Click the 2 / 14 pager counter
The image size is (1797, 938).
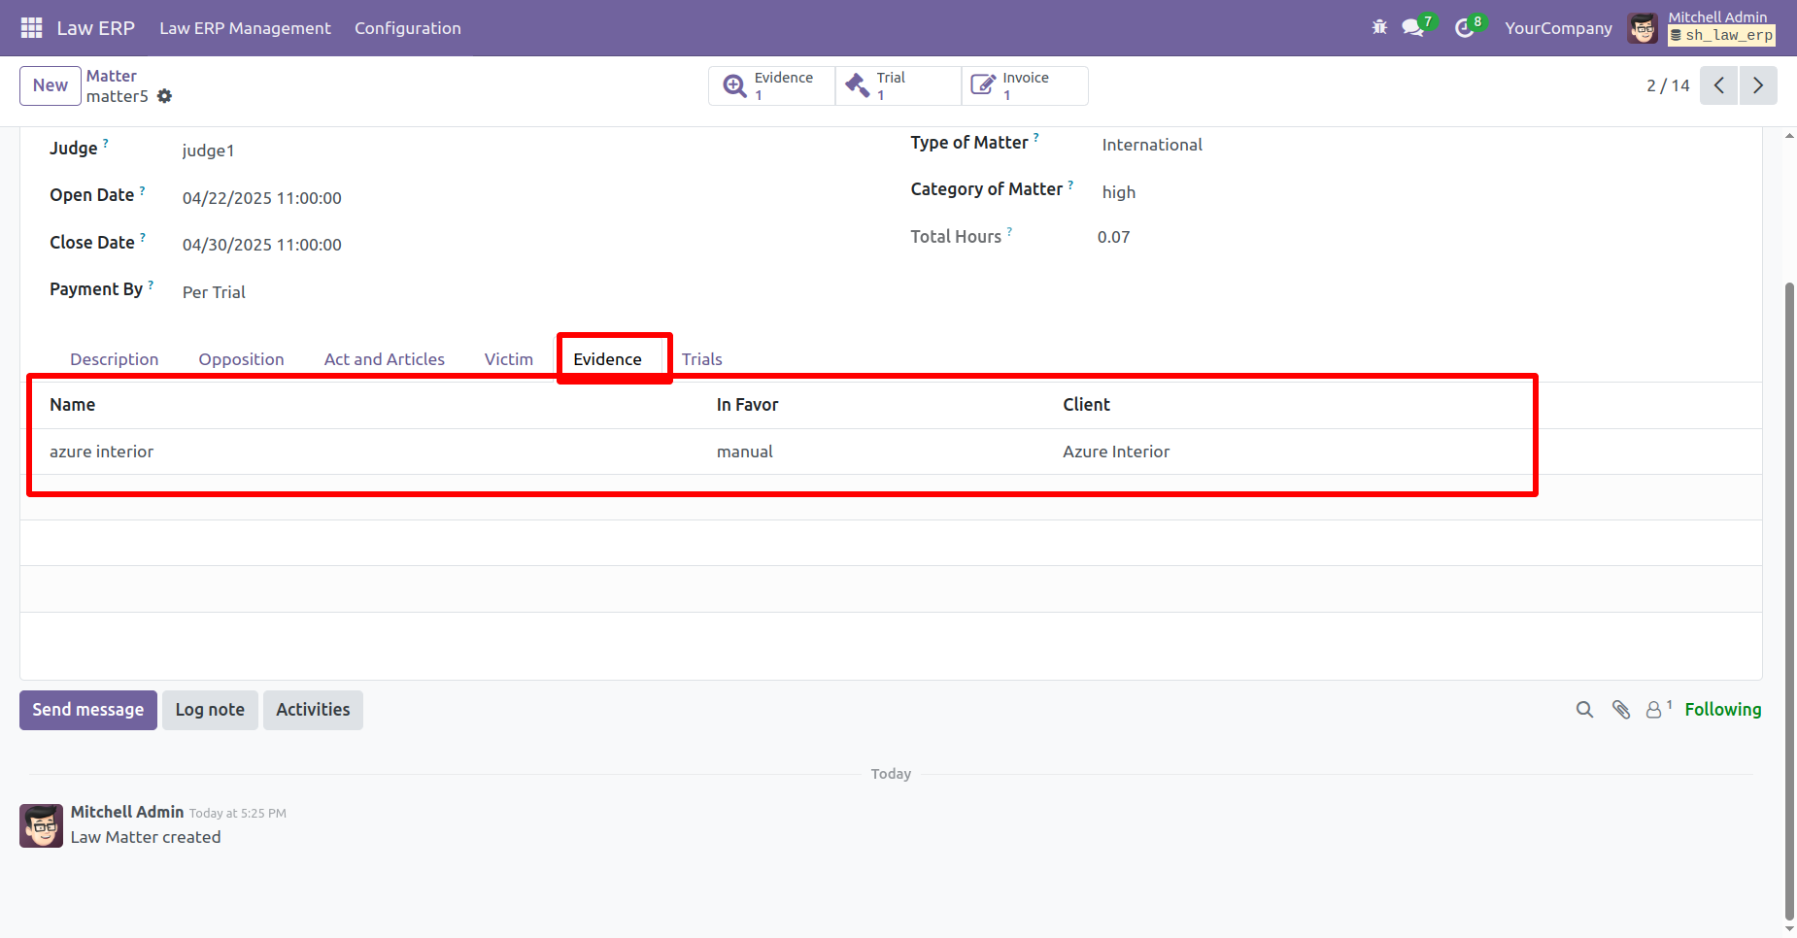(x=1668, y=85)
